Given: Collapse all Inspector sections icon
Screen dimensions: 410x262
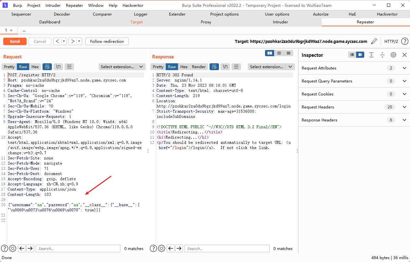Looking at the screenshot, I should [x=382, y=55].
